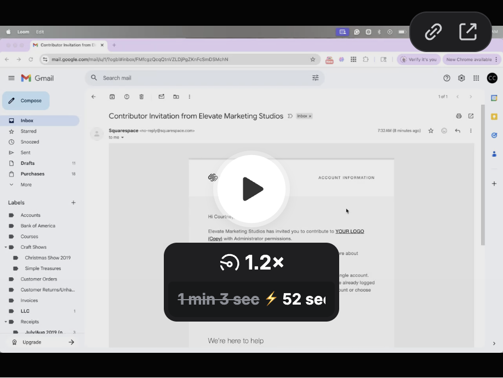Screen dimensions: 503x378
Task: Open Christmas Show 2019 label
Action: coord(48,258)
